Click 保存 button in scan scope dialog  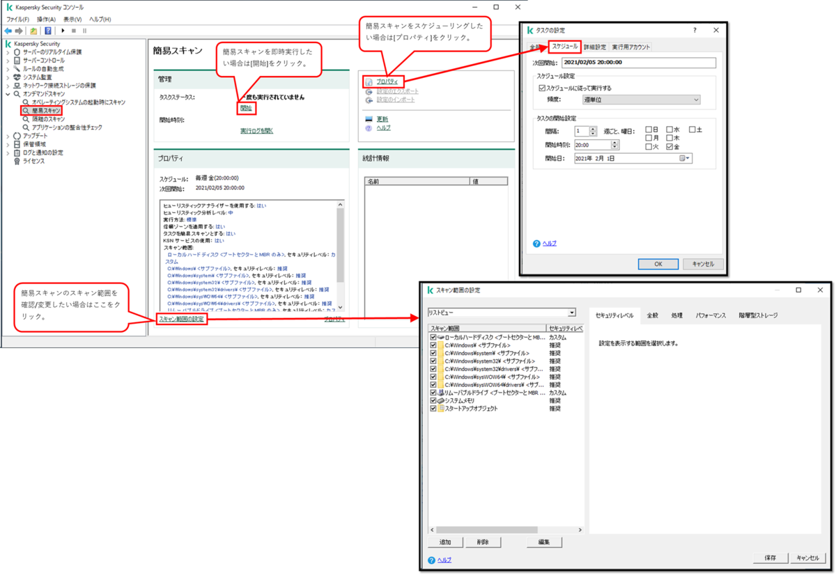(x=770, y=558)
